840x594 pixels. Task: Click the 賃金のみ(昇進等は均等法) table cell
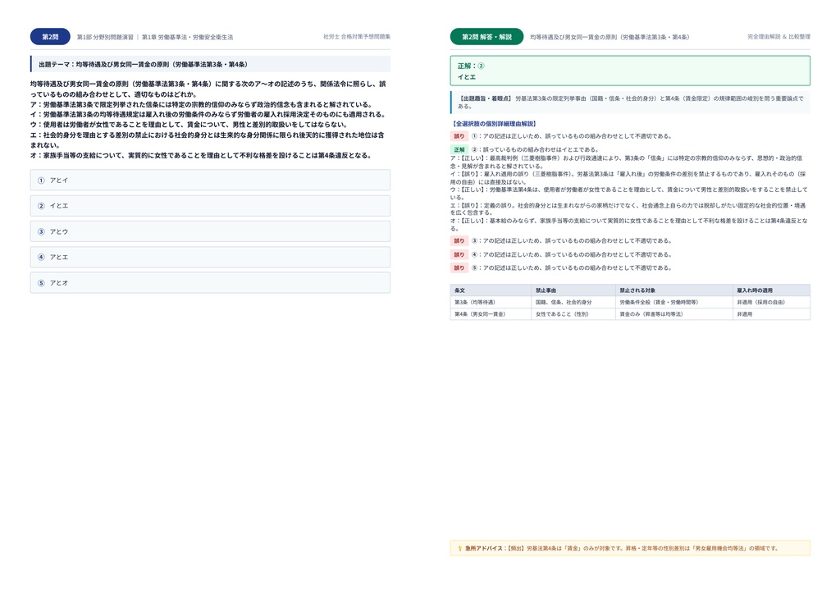point(674,314)
